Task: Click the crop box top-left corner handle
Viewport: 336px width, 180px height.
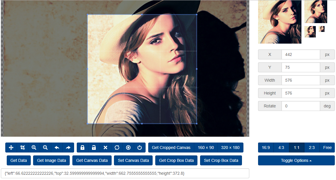Action: [88, 15]
